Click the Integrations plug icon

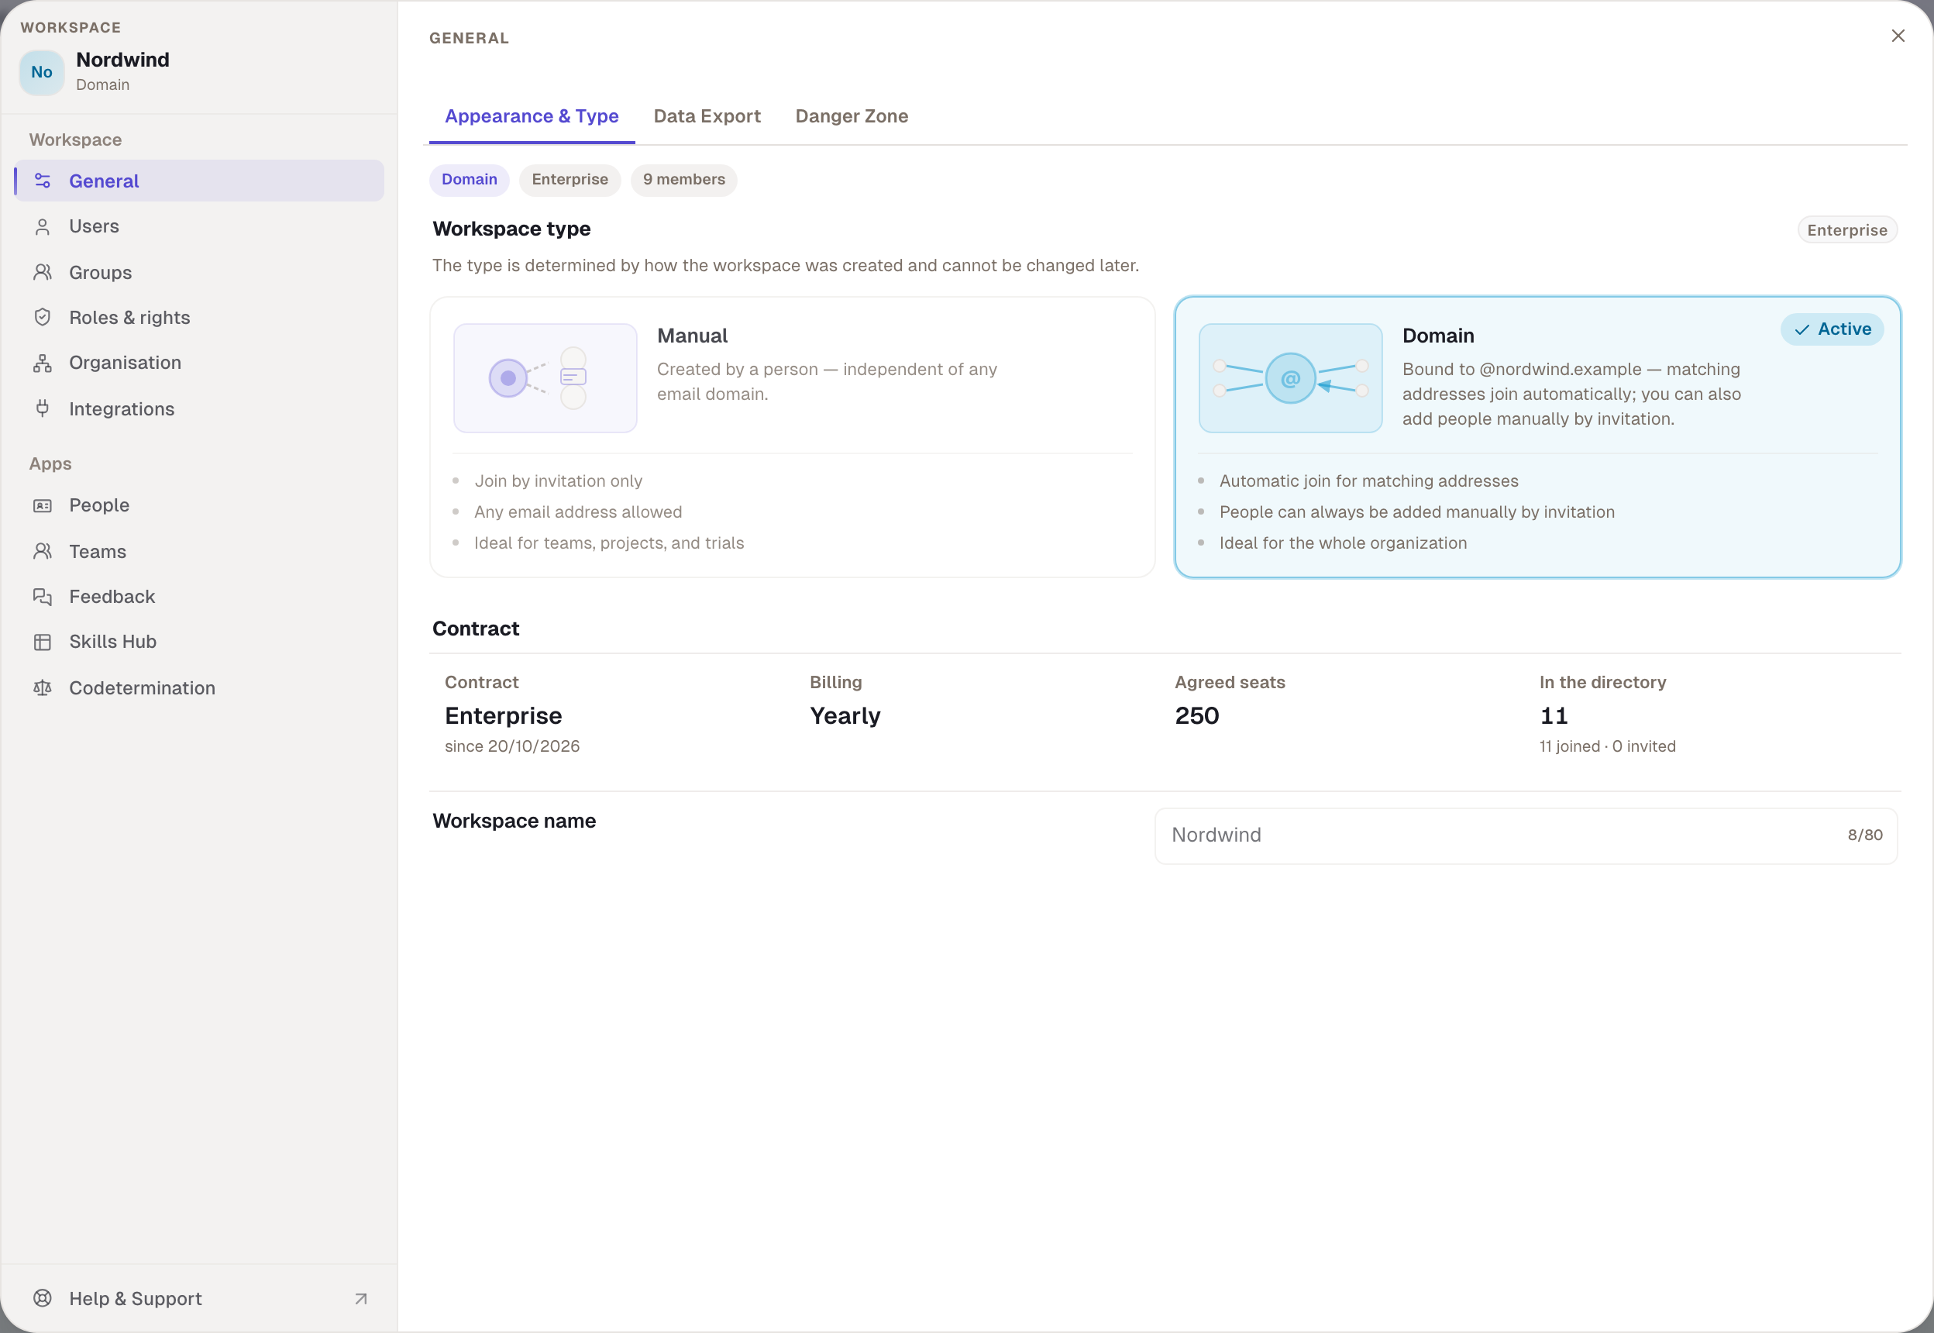pyautogui.click(x=43, y=408)
